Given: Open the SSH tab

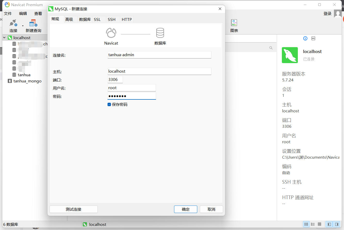Looking at the screenshot, I should click(112, 19).
